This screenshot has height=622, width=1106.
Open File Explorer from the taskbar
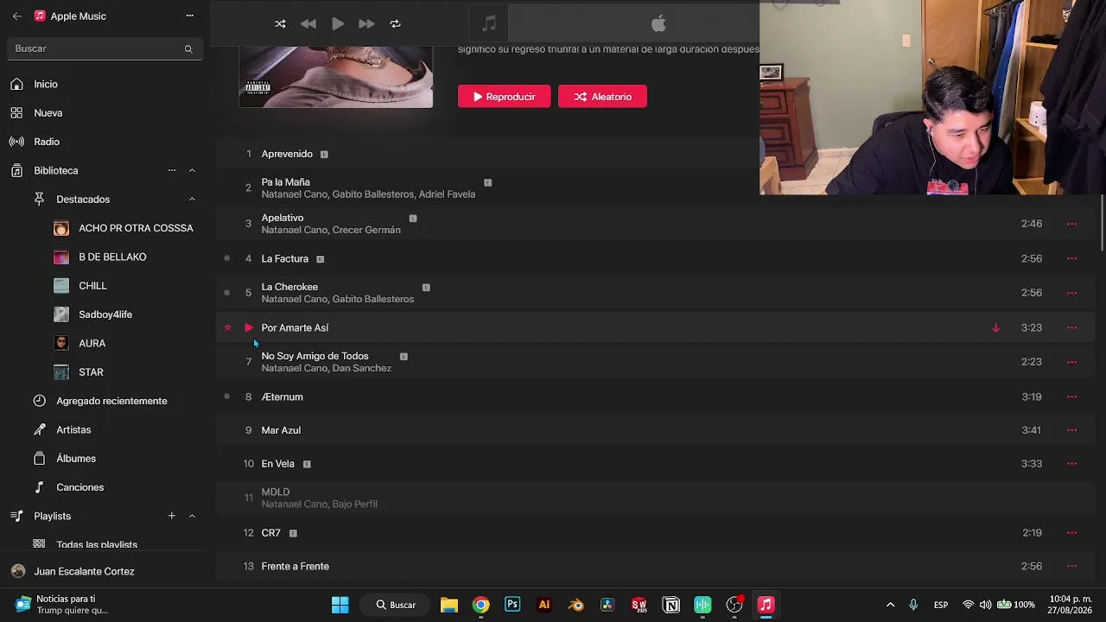click(x=448, y=605)
